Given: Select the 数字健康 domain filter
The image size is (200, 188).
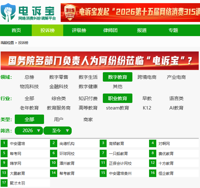Looking at the screenshot, I should [88, 87].
